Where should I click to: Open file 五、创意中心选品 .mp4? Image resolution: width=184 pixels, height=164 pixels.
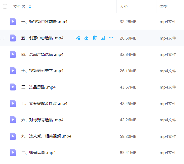click(x=42, y=38)
